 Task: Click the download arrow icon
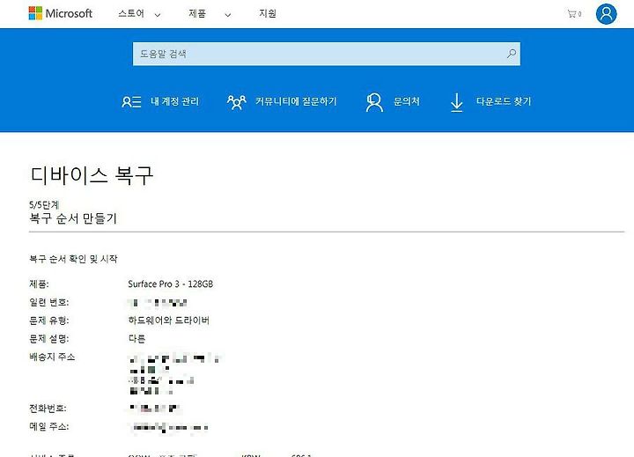tap(456, 102)
